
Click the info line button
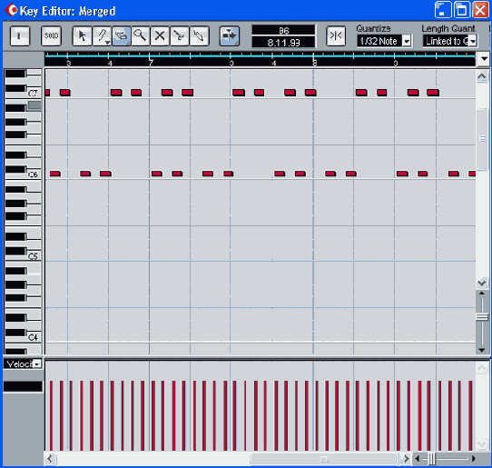pyautogui.click(x=20, y=35)
